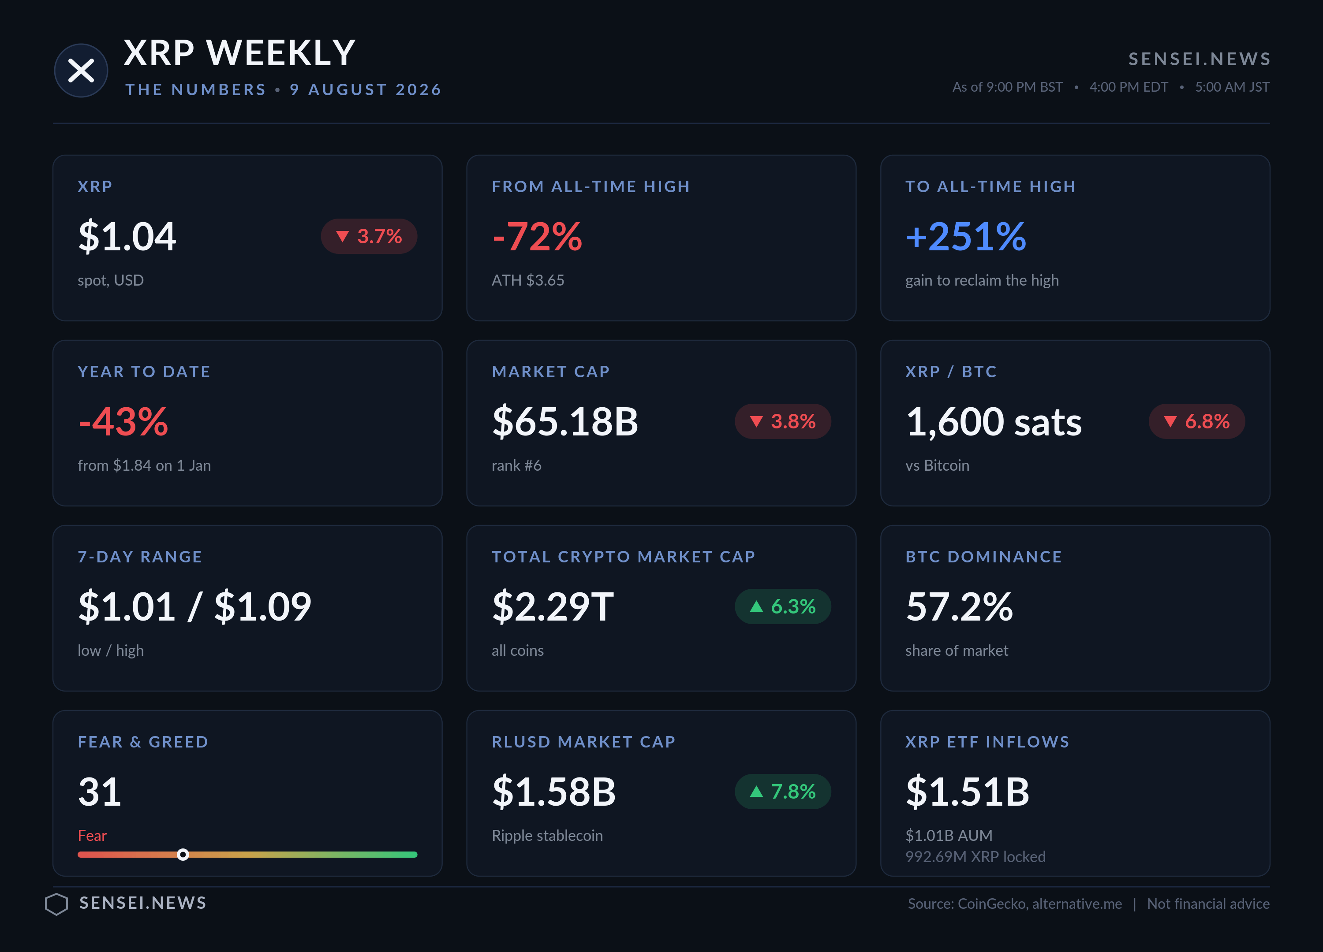Click the subtitle "THE NUMBERS • 9 AUGUST 2026"
The image size is (1323, 952).
tap(284, 90)
